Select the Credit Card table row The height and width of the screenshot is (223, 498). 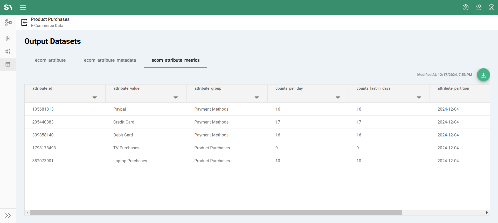[x=124, y=122]
